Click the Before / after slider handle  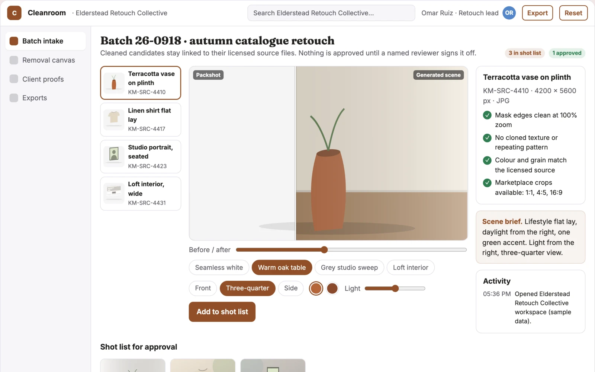click(324, 249)
